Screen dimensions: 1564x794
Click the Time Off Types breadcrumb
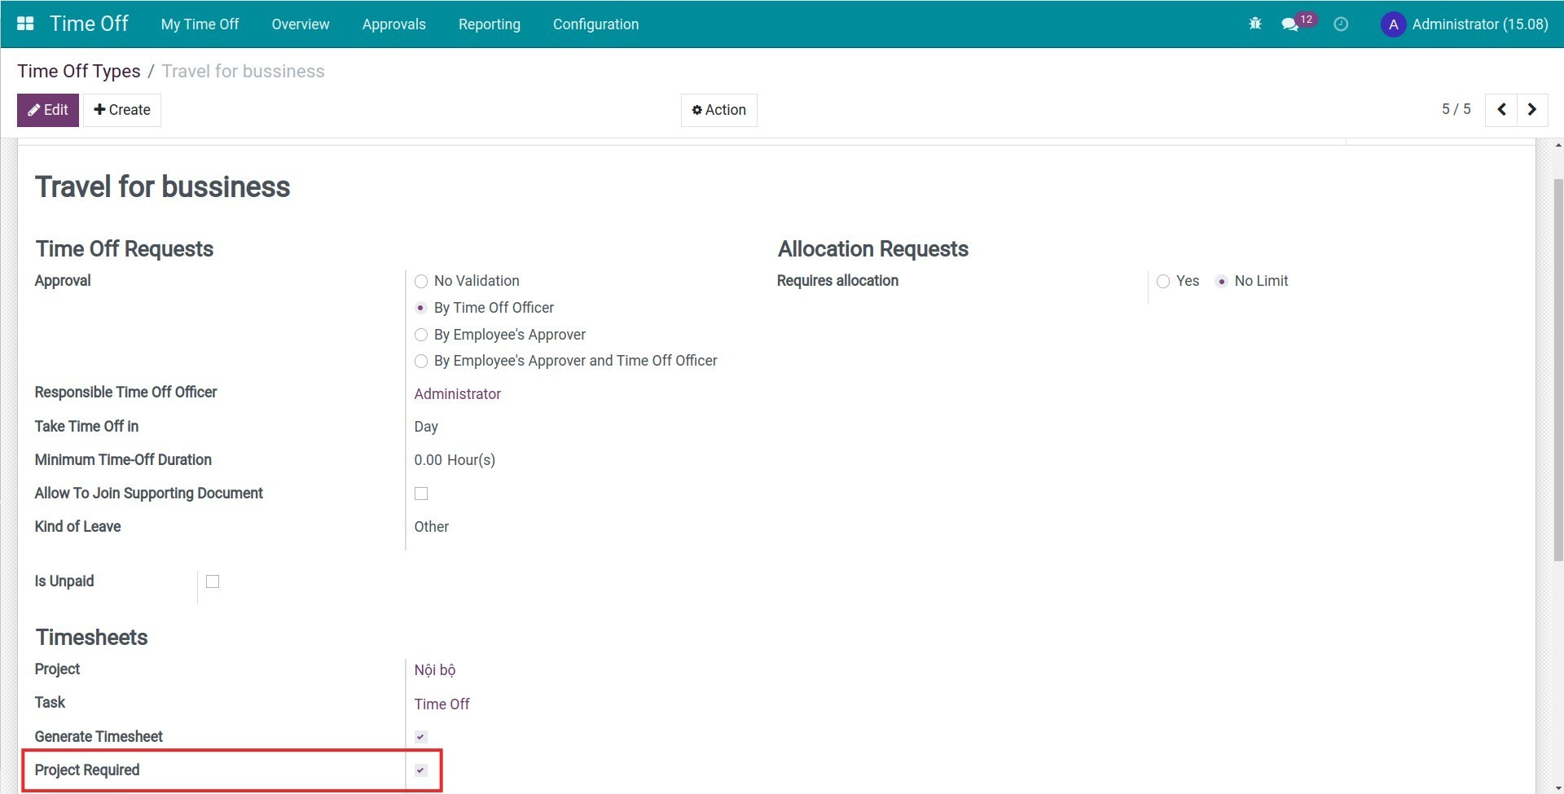point(78,71)
